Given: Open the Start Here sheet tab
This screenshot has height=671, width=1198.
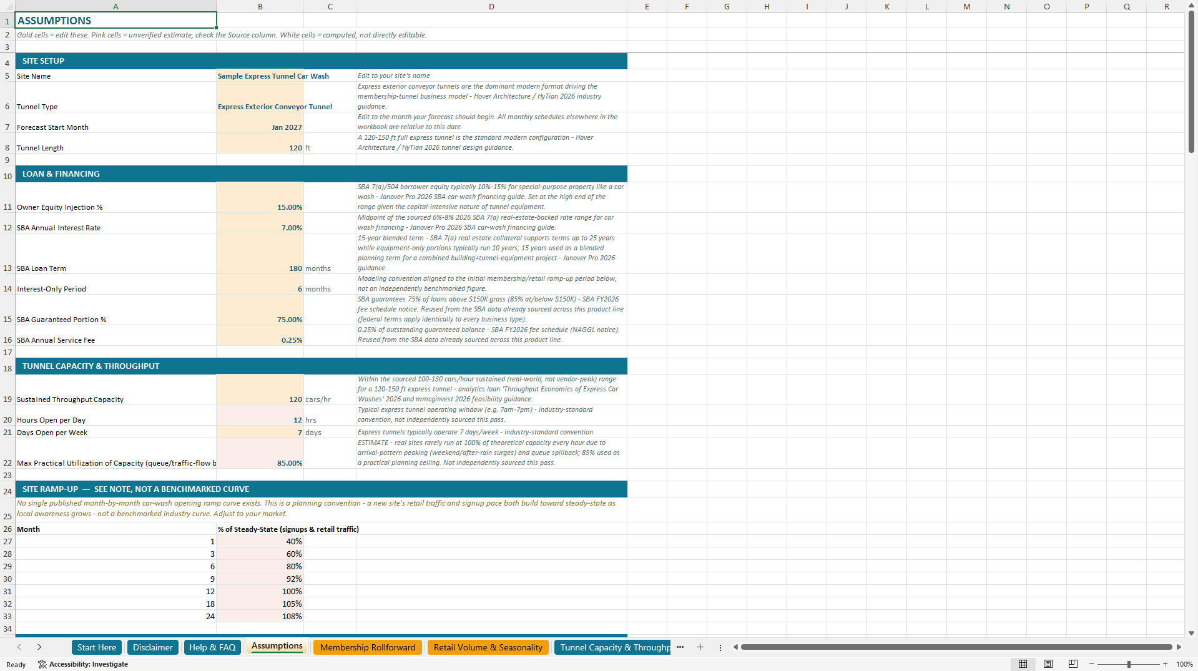Looking at the screenshot, I should click(x=97, y=647).
